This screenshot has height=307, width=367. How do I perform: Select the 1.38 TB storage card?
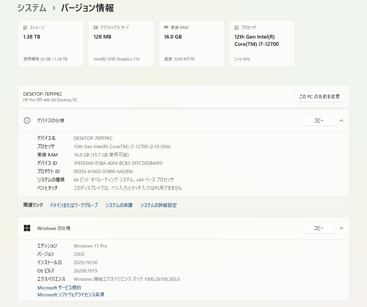[x=50, y=43]
